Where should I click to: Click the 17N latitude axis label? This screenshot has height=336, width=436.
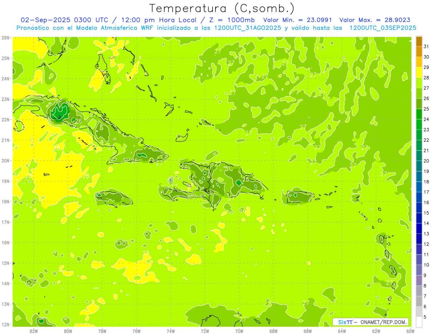(5, 222)
